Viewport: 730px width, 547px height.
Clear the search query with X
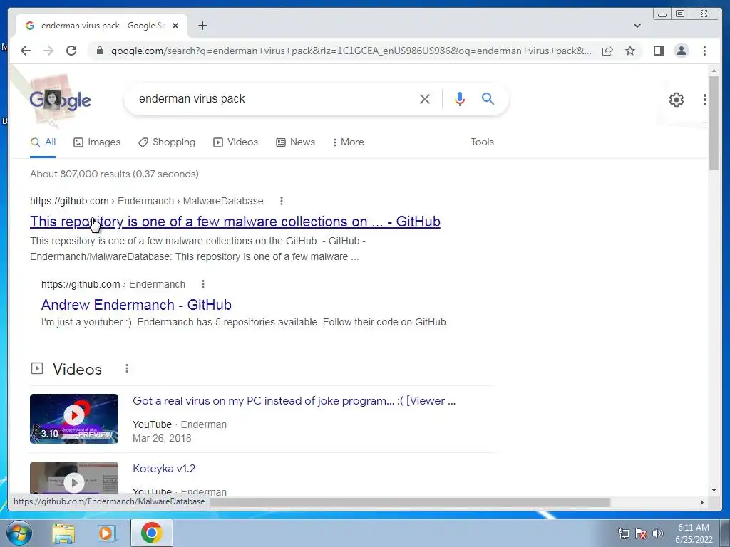(x=425, y=98)
